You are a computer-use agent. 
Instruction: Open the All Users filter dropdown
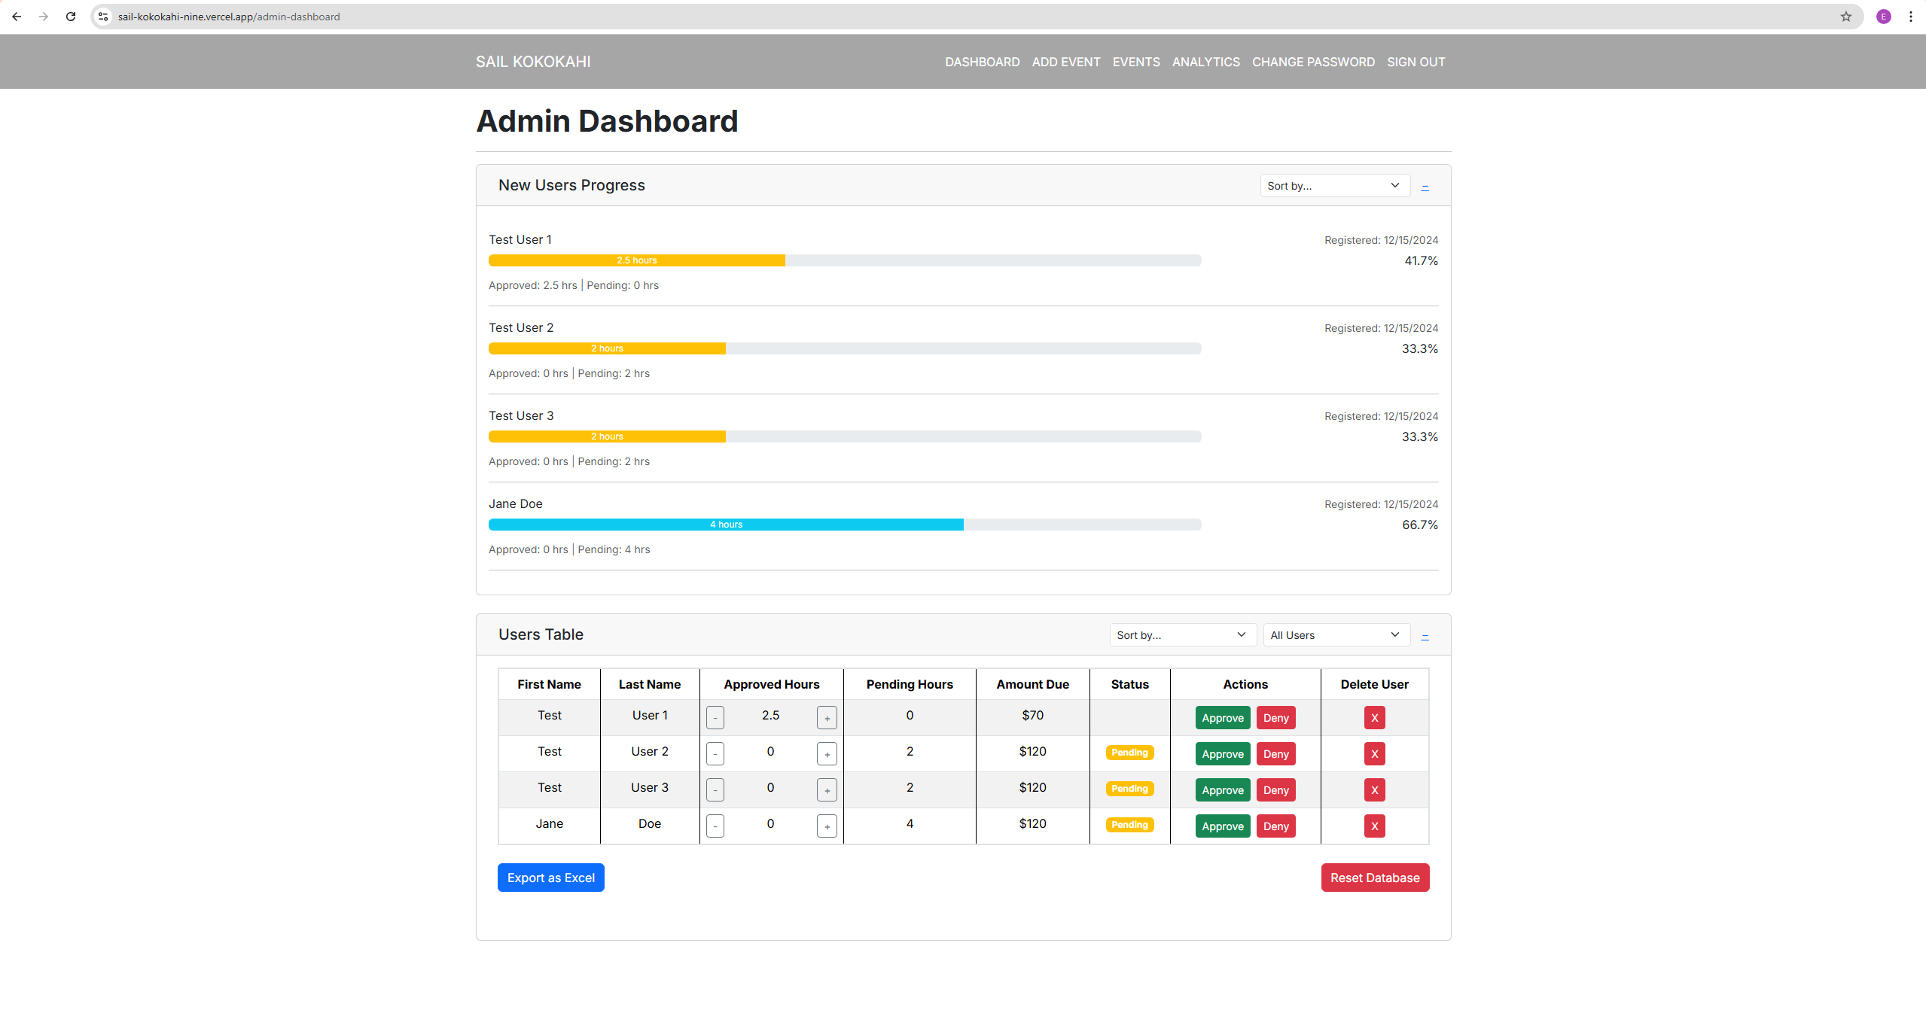pos(1336,635)
